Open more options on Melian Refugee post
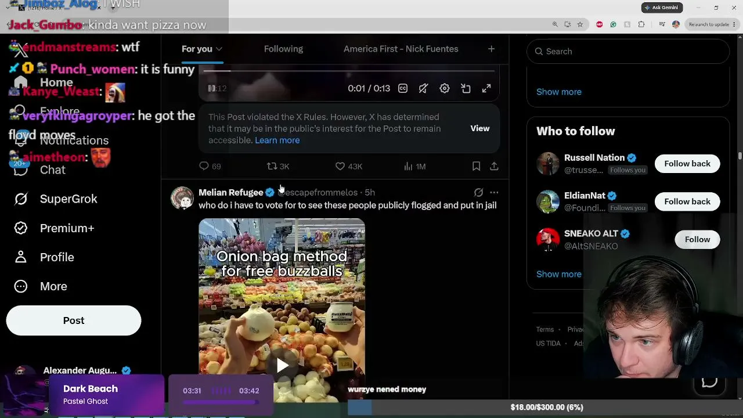The image size is (743, 418). tap(494, 192)
